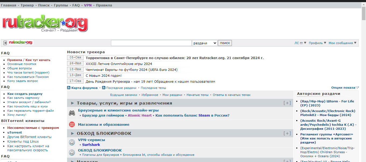Open Что такое torrent (торрент) link
Viewport: 366px width, 162px height.
(x=28, y=73)
